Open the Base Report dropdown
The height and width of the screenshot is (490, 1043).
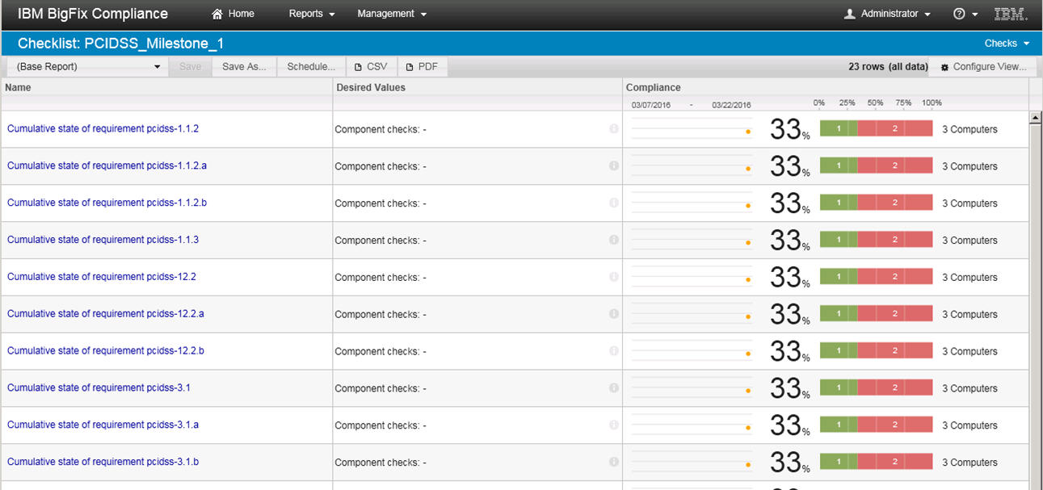click(86, 66)
